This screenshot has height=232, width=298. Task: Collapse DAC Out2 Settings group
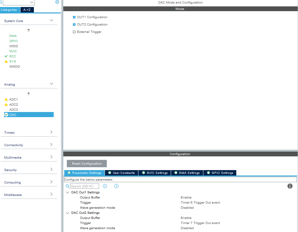click(x=67, y=213)
